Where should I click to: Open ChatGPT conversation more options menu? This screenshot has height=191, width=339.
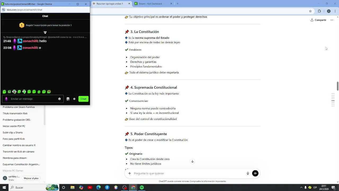point(332,20)
